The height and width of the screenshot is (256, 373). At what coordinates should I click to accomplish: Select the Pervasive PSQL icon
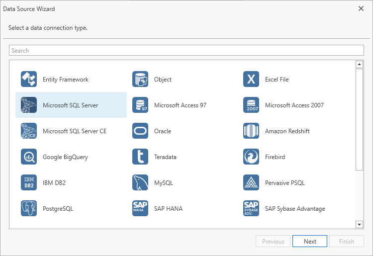(x=251, y=182)
